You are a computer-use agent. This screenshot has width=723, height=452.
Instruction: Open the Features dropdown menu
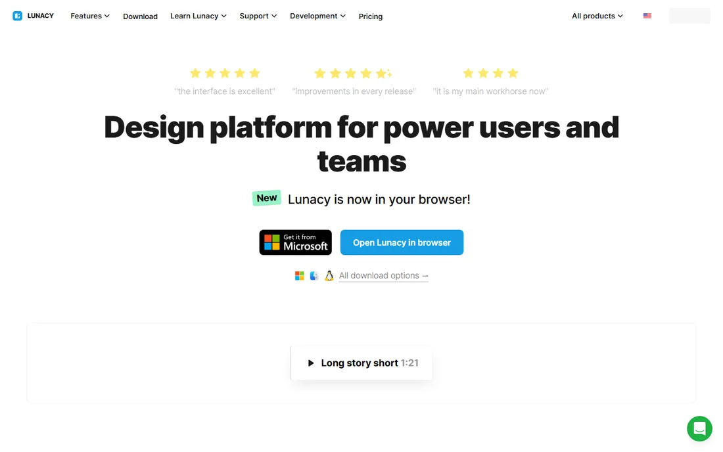(x=90, y=16)
